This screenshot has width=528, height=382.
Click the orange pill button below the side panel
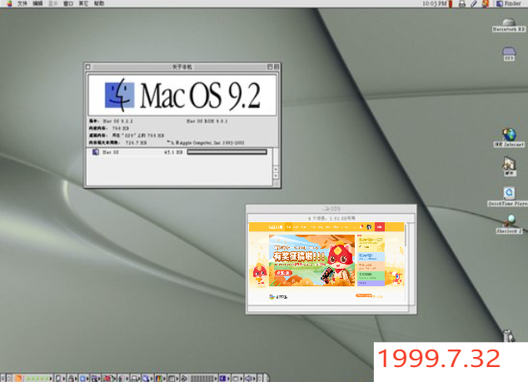coord(364,295)
